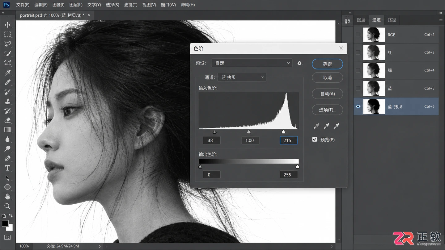Select the Pen tool

[x=7, y=158]
